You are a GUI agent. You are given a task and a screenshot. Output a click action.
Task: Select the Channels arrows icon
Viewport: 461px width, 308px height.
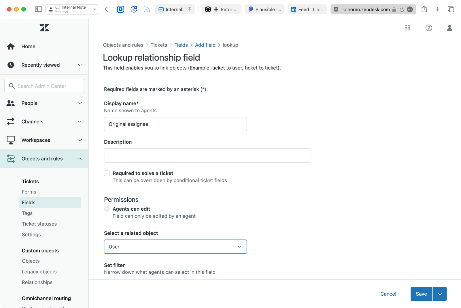(11, 122)
